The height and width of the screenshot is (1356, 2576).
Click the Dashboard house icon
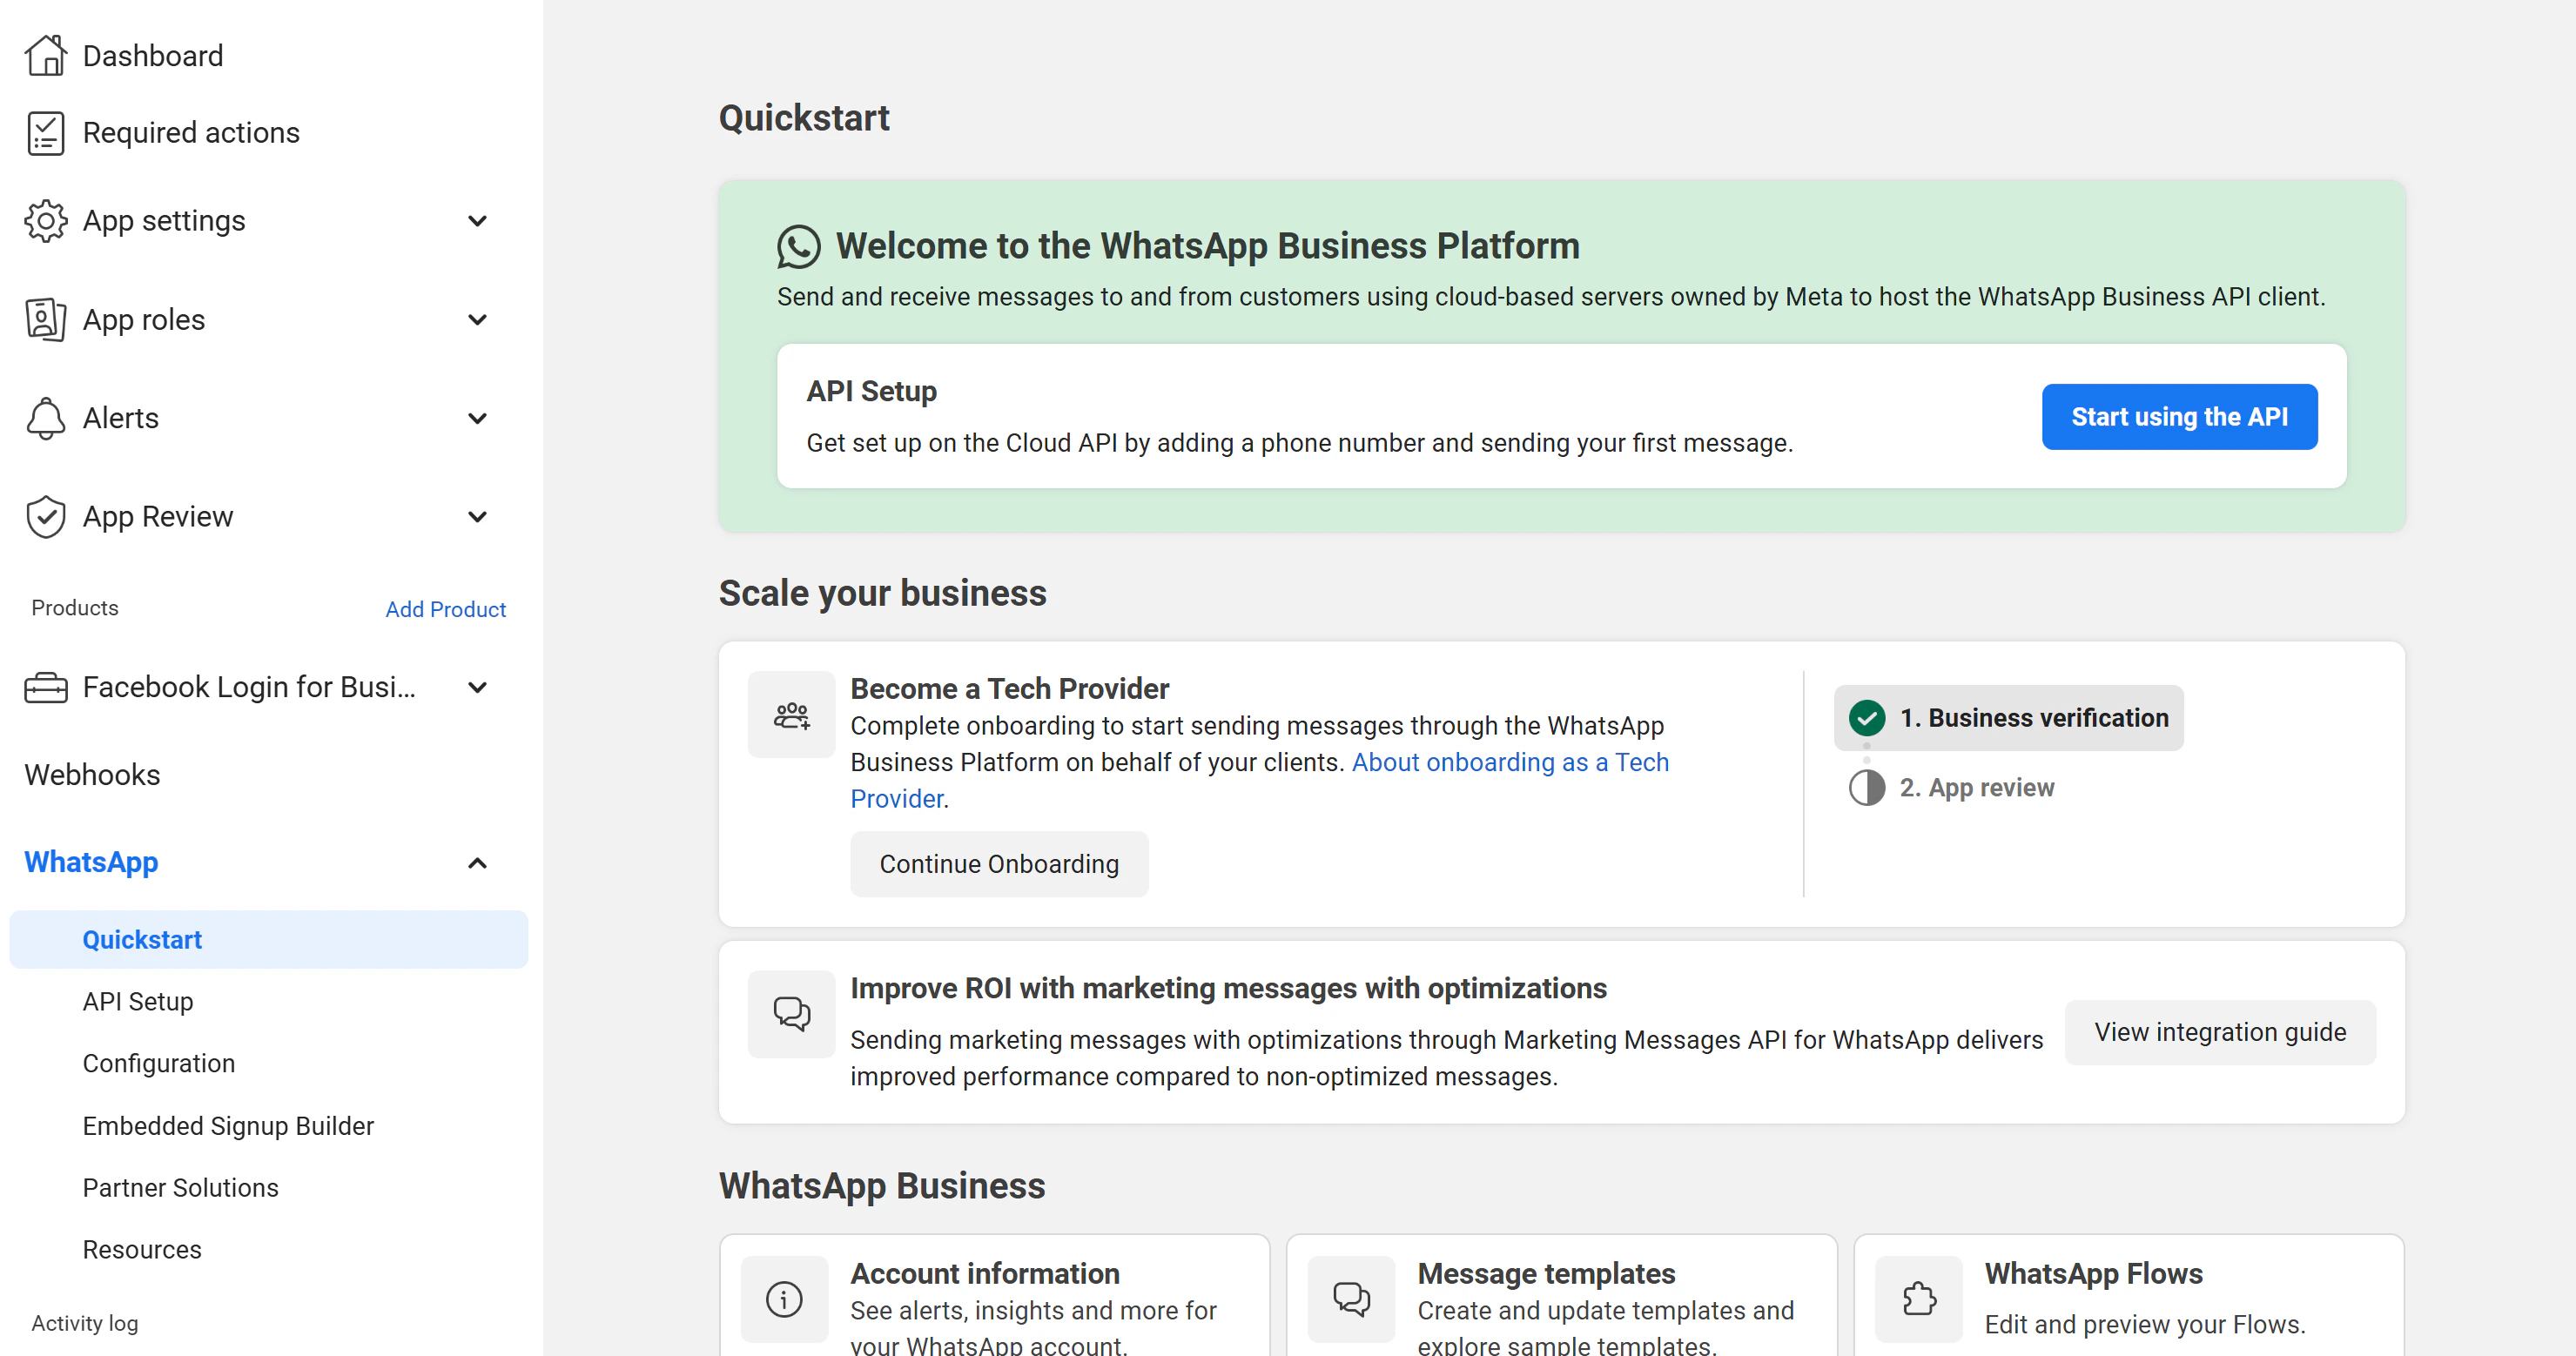coord(46,56)
